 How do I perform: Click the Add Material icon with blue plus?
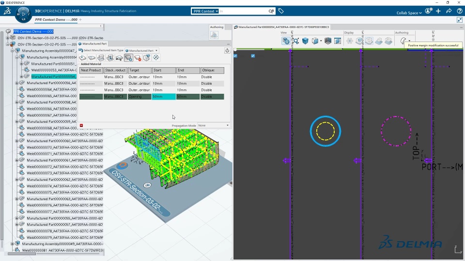128,58
